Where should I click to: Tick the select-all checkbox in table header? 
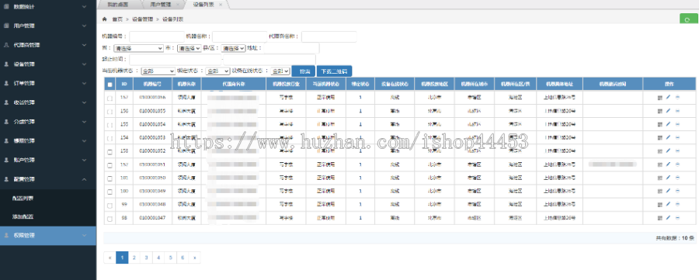click(110, 84)
